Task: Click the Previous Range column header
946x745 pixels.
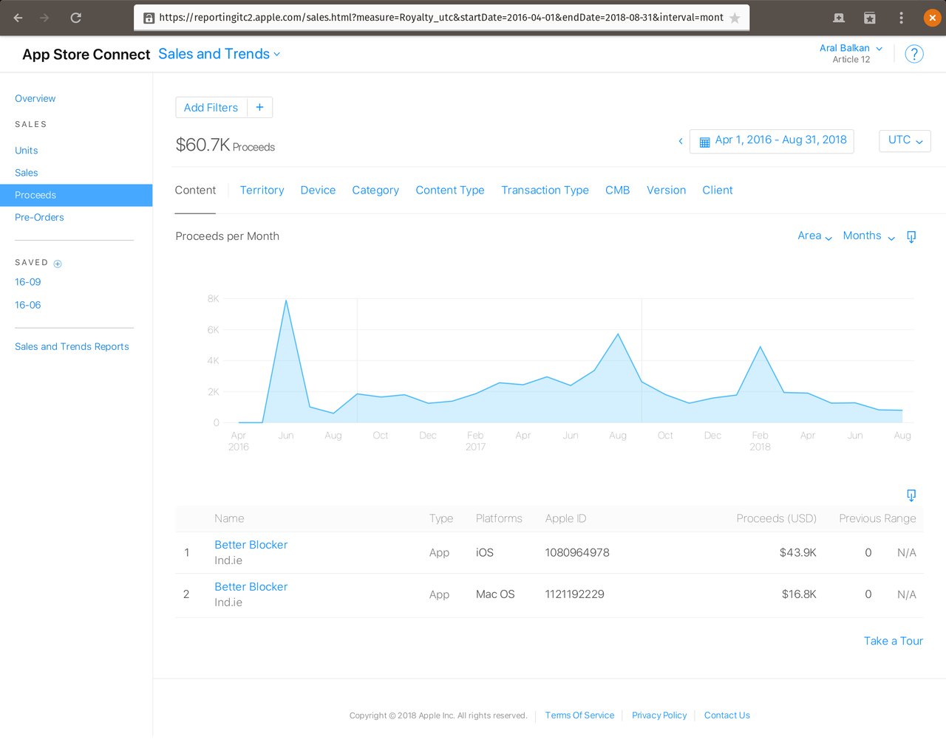Action: pos(877,518)
